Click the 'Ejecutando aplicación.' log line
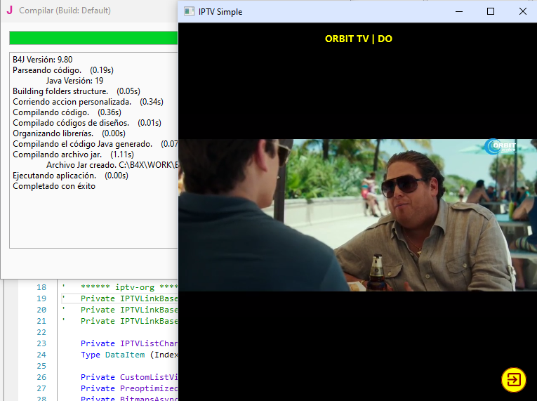Viewport: 537px width, 401px height. point(71,176)
